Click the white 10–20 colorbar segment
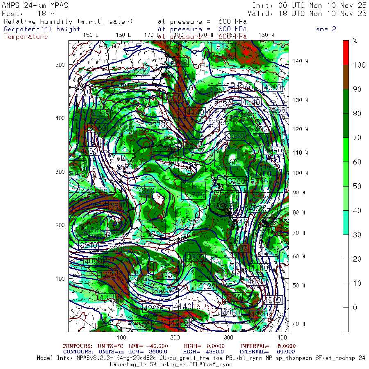Viewport: 369px width, 369px height. click(346, 271)
